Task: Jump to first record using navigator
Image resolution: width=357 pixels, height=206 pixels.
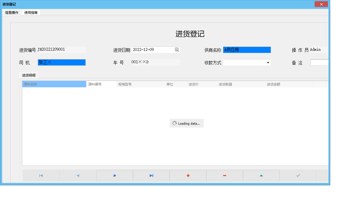Action: point(41,175)
